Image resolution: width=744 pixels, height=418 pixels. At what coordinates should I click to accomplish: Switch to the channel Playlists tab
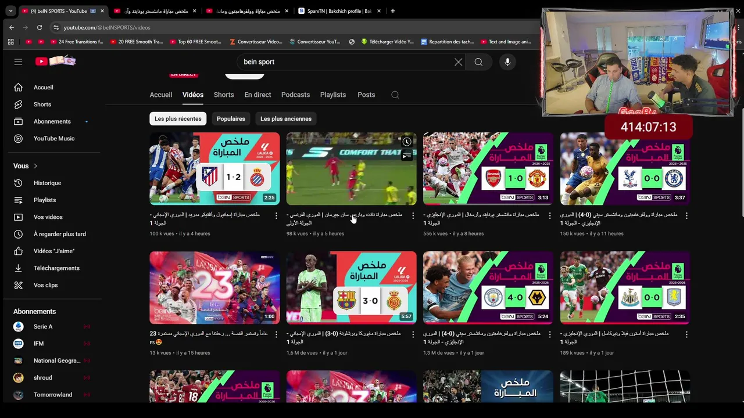click(333, 95)
